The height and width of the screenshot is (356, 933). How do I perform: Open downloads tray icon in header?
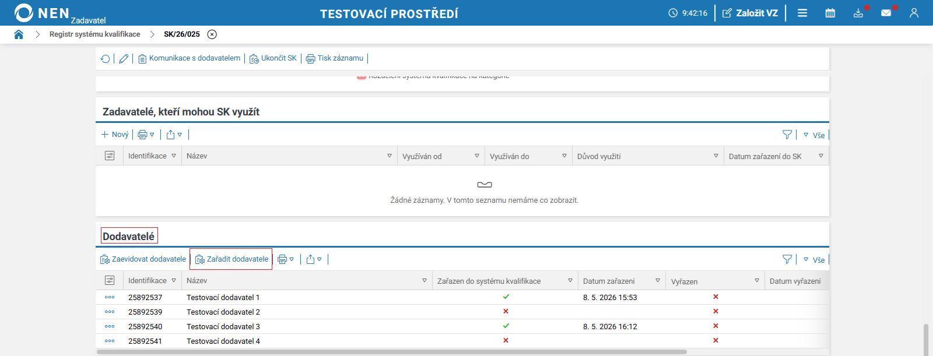(858, 13)
